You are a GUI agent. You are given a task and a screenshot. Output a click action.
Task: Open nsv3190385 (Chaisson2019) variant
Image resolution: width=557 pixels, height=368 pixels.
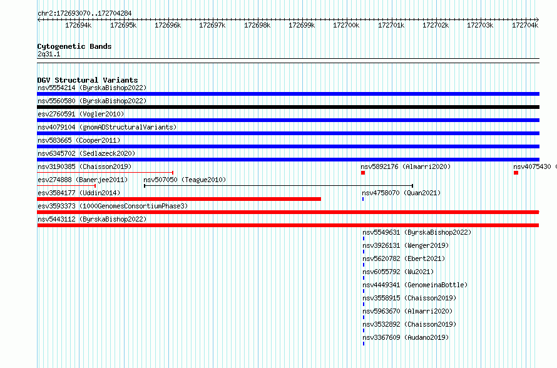pos(84,166)
